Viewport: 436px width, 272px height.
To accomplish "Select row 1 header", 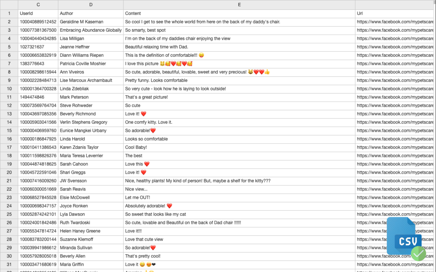I will click(9, 14).
